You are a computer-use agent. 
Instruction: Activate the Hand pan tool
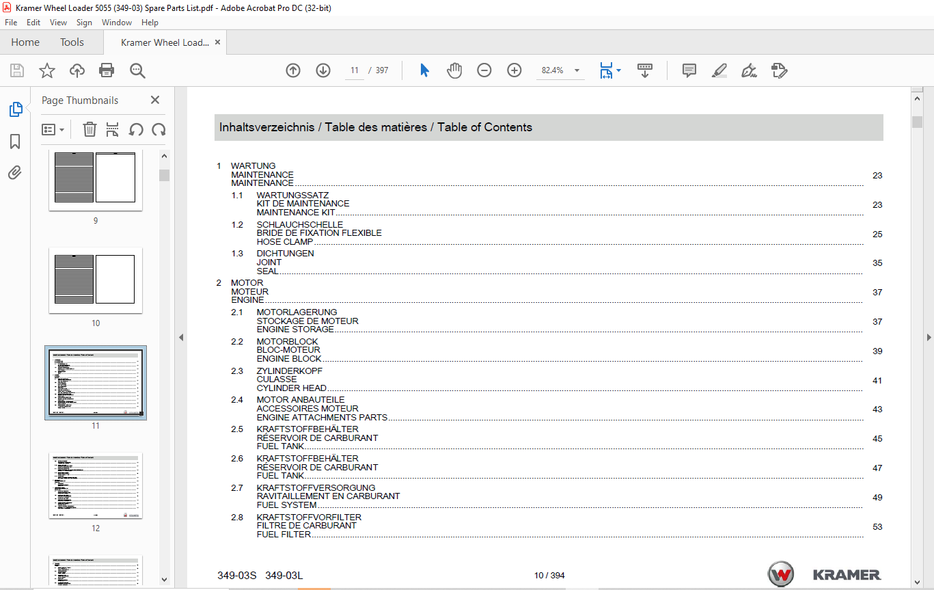(454, 70)
